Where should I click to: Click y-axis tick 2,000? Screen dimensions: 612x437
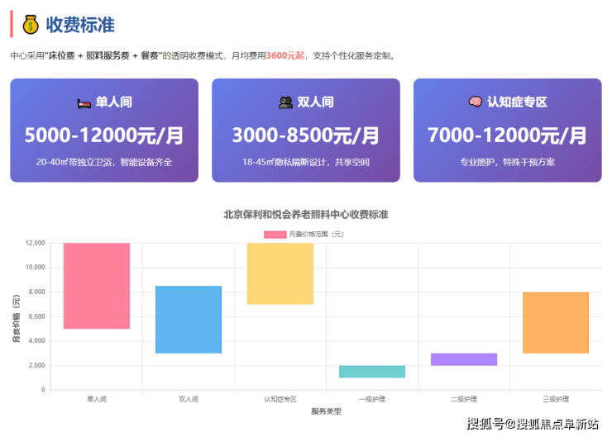click(36, 365)
